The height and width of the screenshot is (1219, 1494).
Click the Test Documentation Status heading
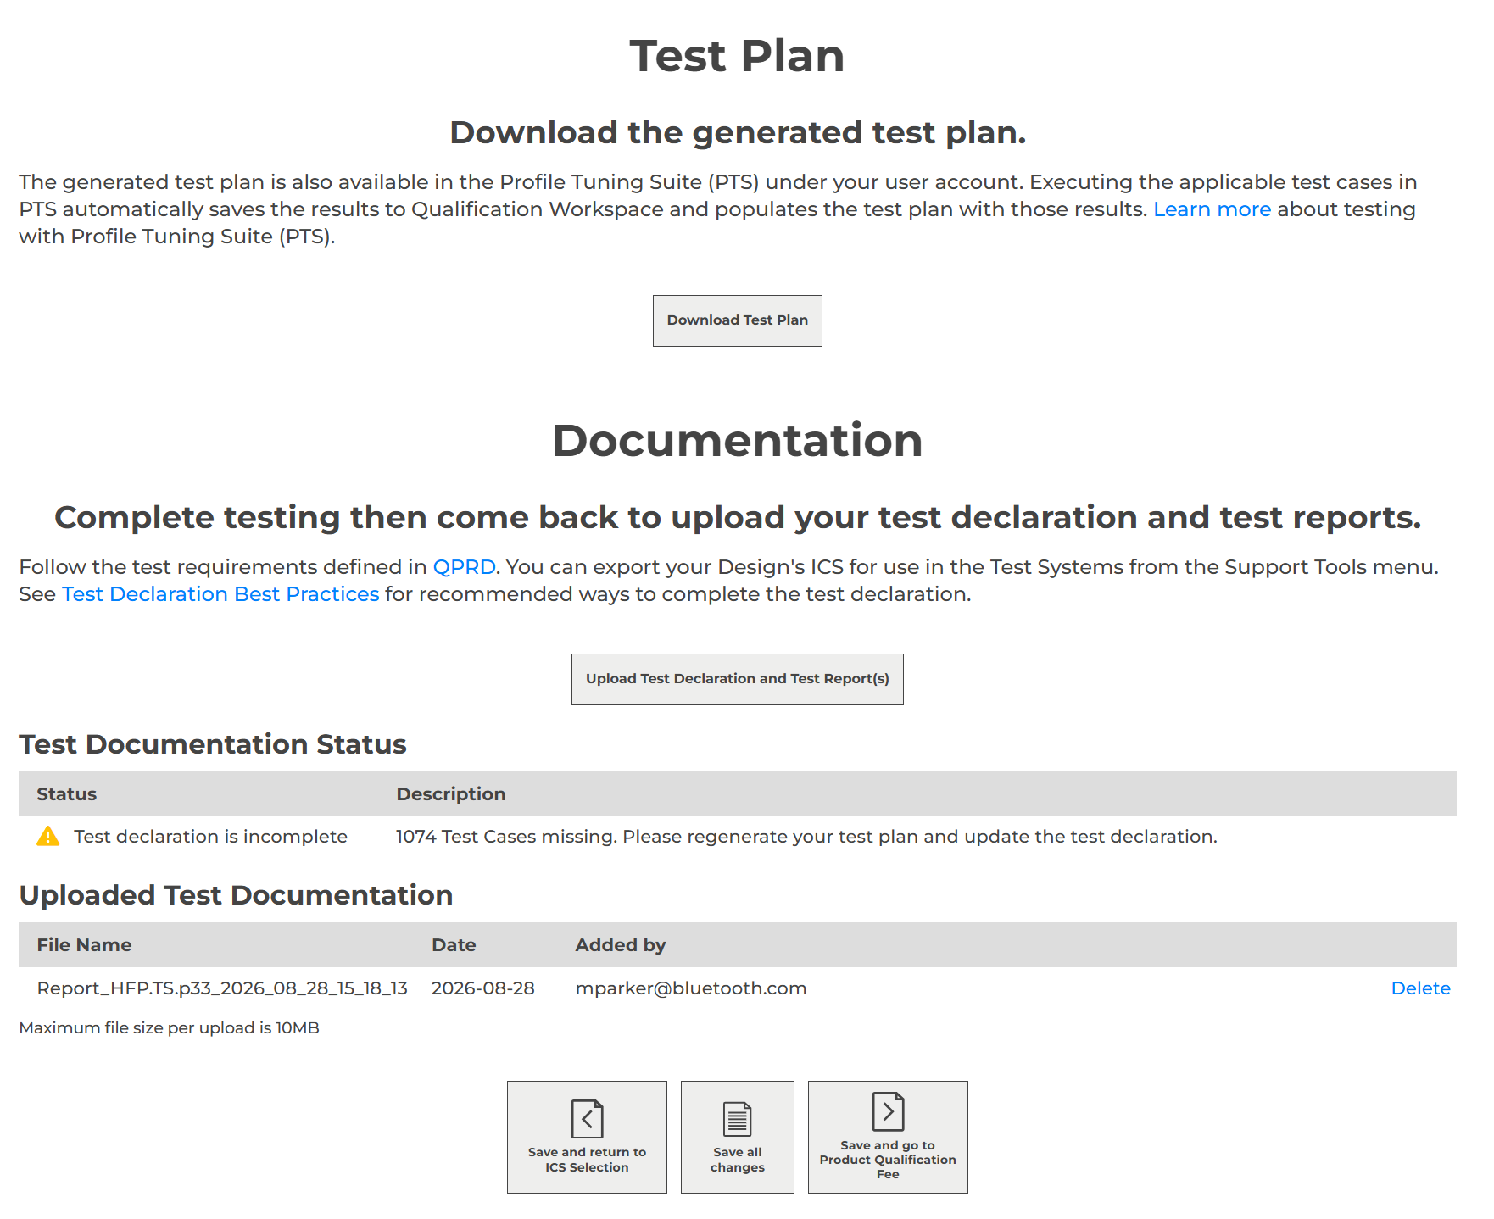point(213,744)
